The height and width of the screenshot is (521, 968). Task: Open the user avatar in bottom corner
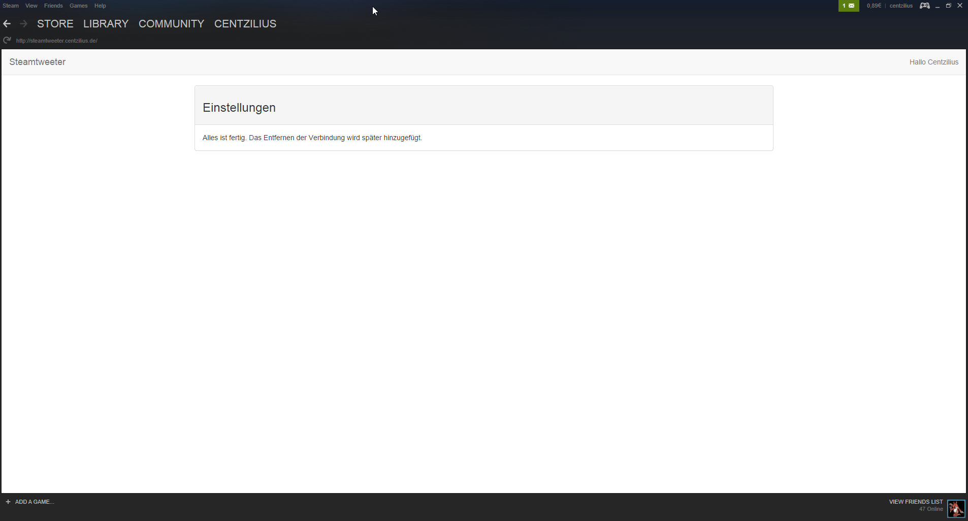click(956, 508)
